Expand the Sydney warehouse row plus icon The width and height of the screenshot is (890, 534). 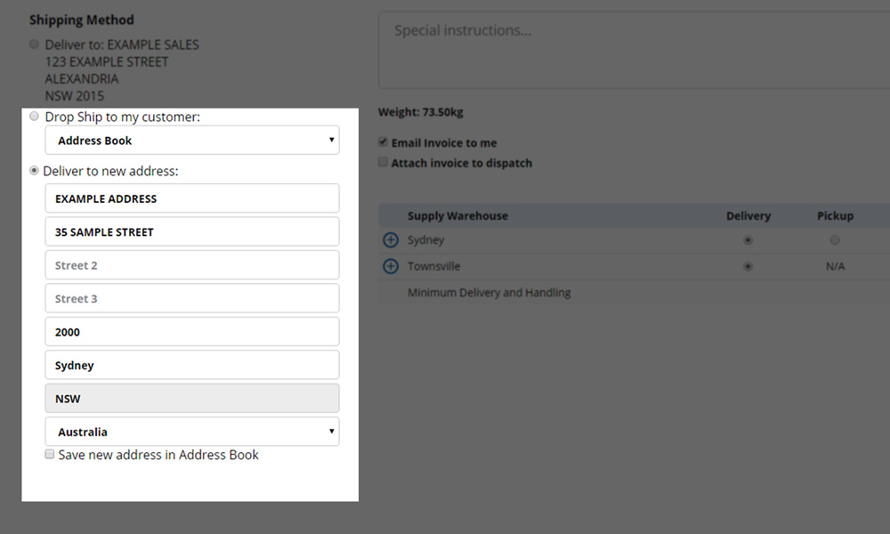pos(390,240)
